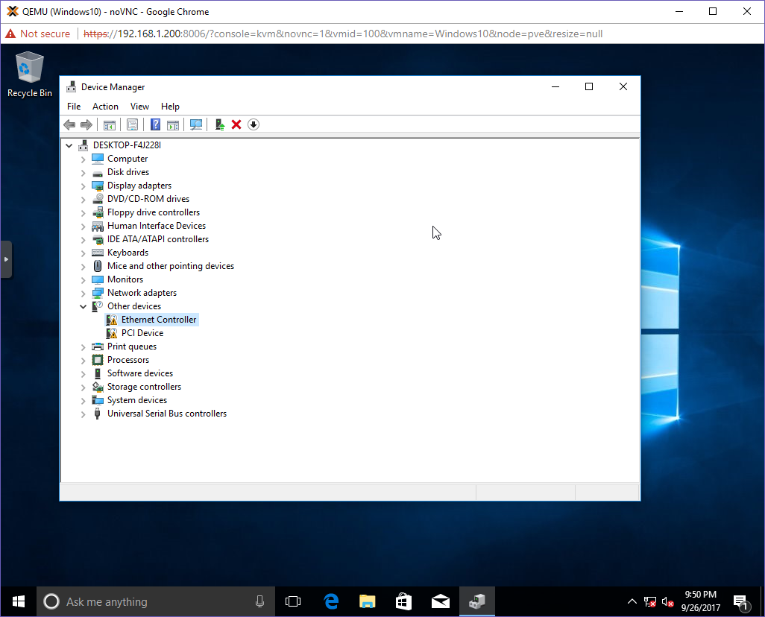Click the red X Uninstall device icon

point(236,124)
